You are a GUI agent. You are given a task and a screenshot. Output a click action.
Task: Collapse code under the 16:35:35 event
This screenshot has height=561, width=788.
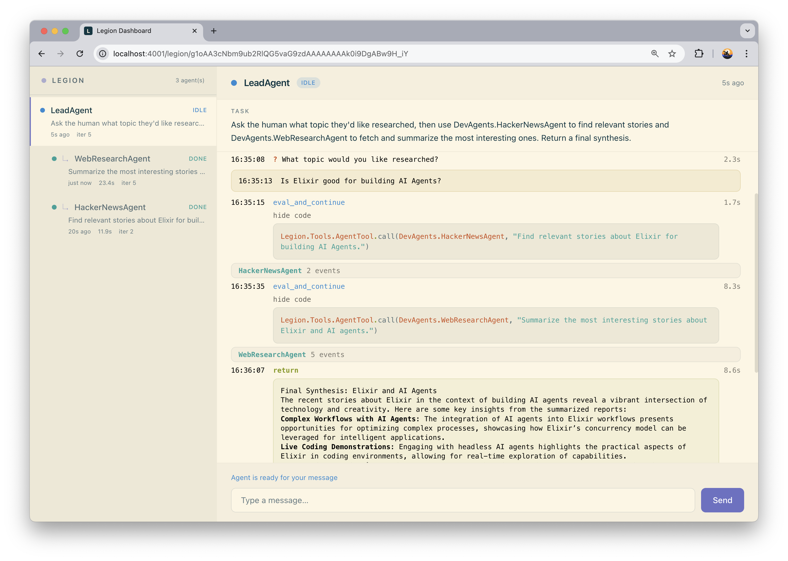292,299
